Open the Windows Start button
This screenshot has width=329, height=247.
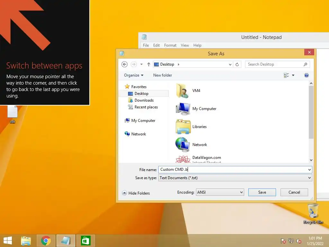(x=8, y=241)
